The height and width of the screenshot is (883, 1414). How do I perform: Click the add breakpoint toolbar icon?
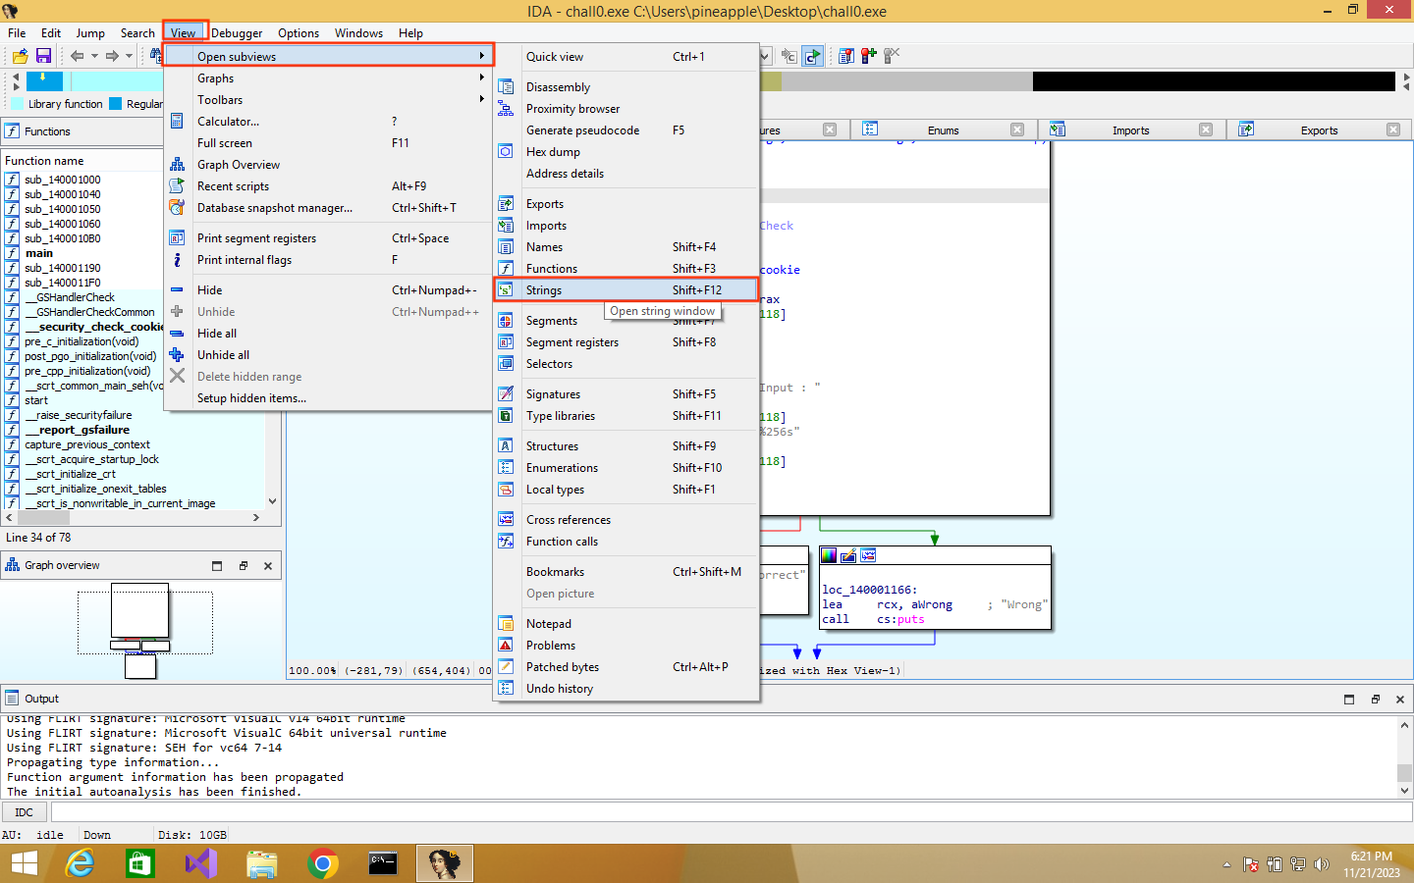click(x=869, y=56)
